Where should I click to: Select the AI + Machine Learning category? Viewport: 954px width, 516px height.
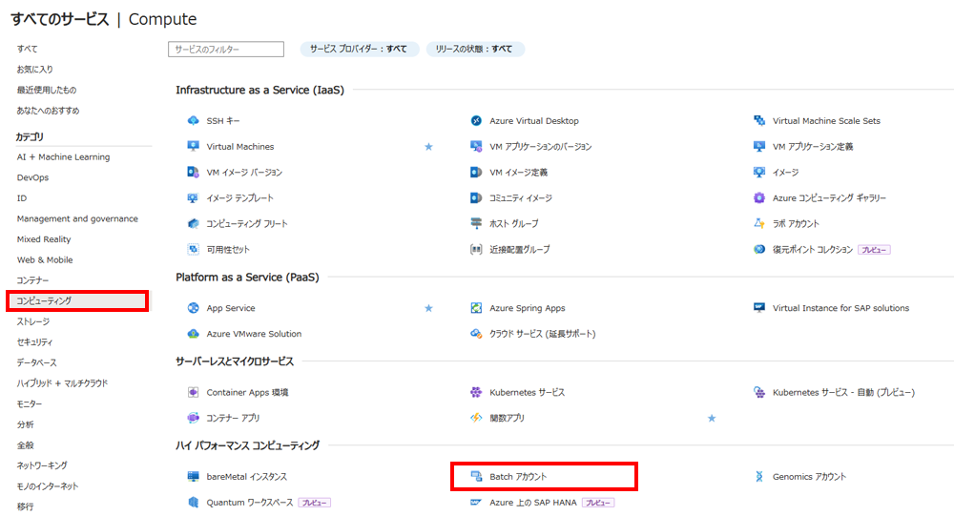coord(63,157)
